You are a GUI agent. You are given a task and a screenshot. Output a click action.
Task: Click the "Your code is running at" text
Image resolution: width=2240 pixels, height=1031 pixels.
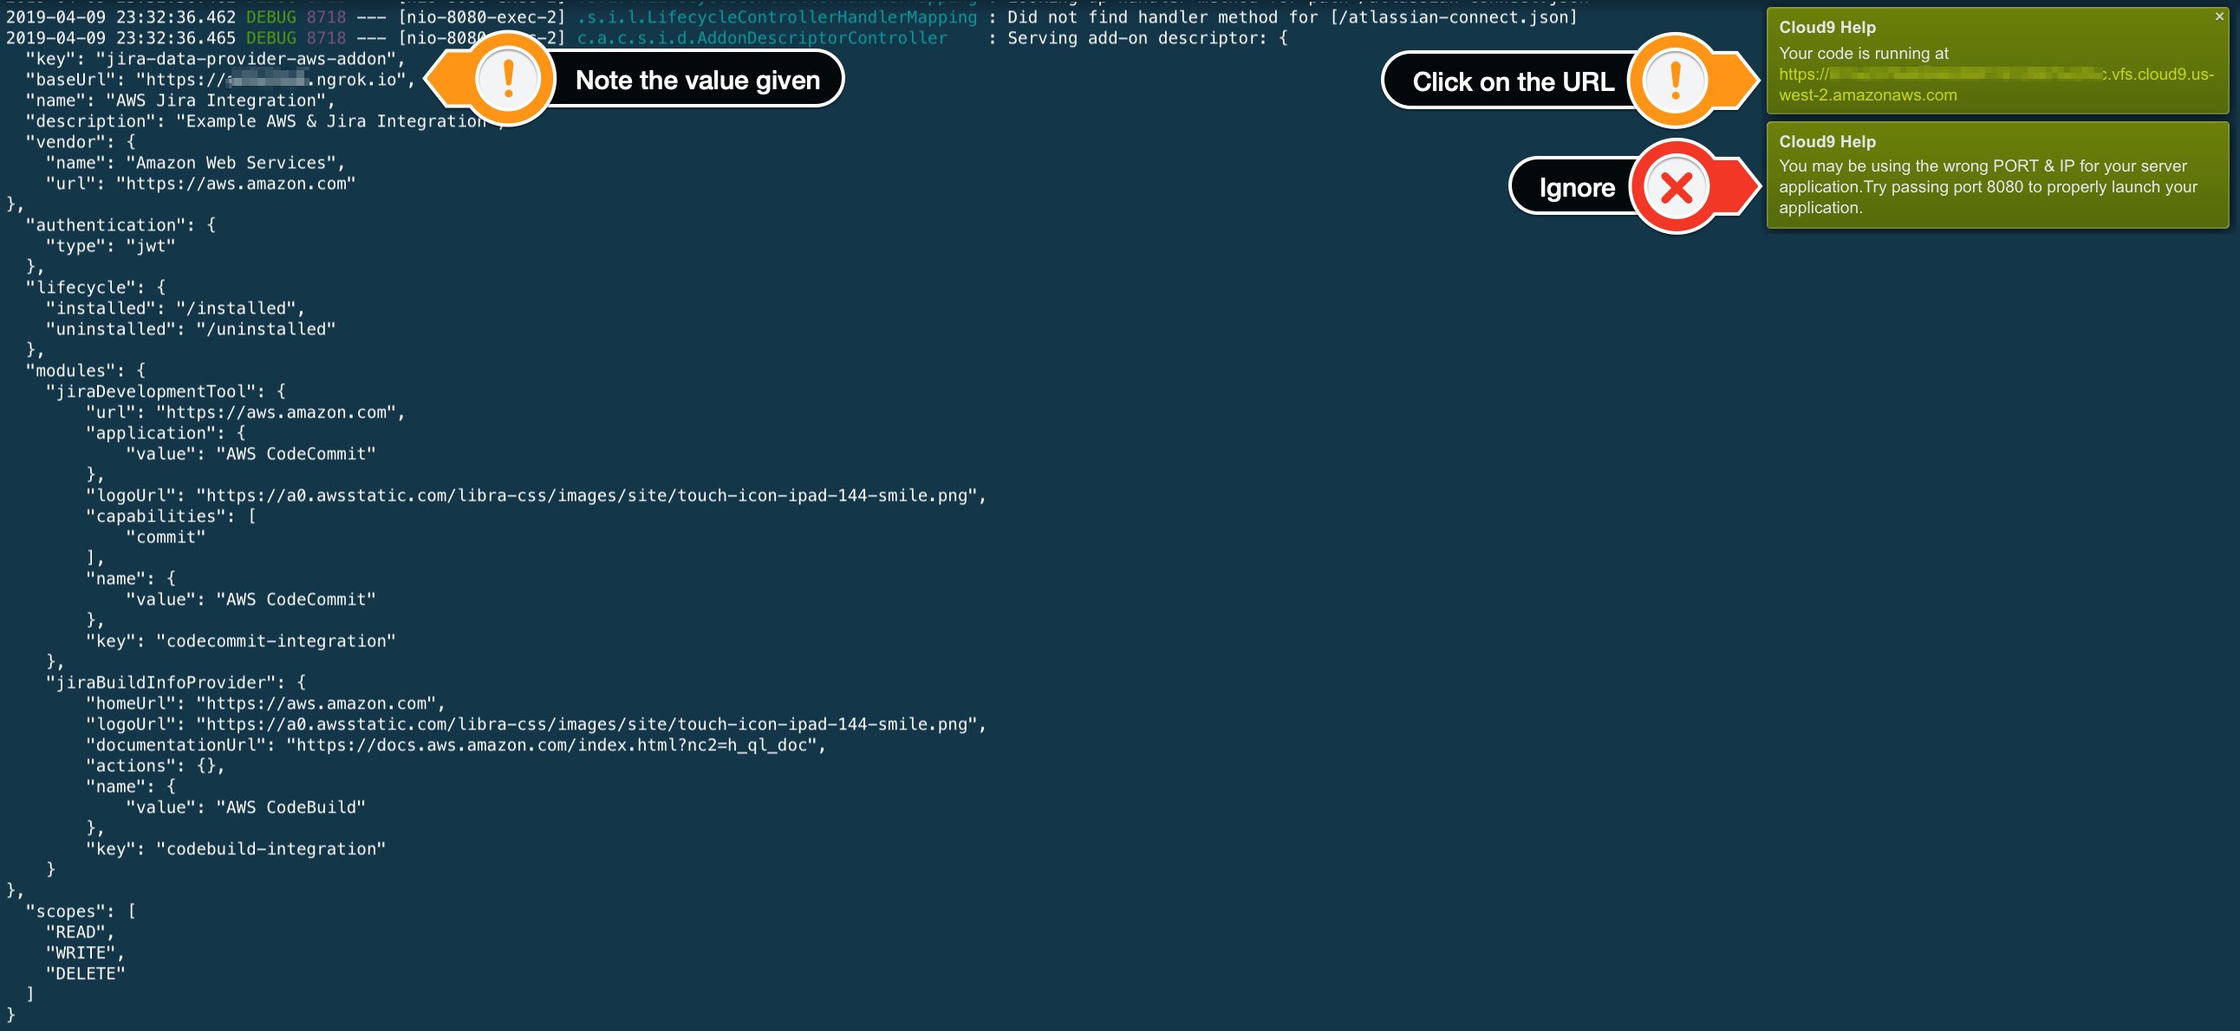[1864, 53]
